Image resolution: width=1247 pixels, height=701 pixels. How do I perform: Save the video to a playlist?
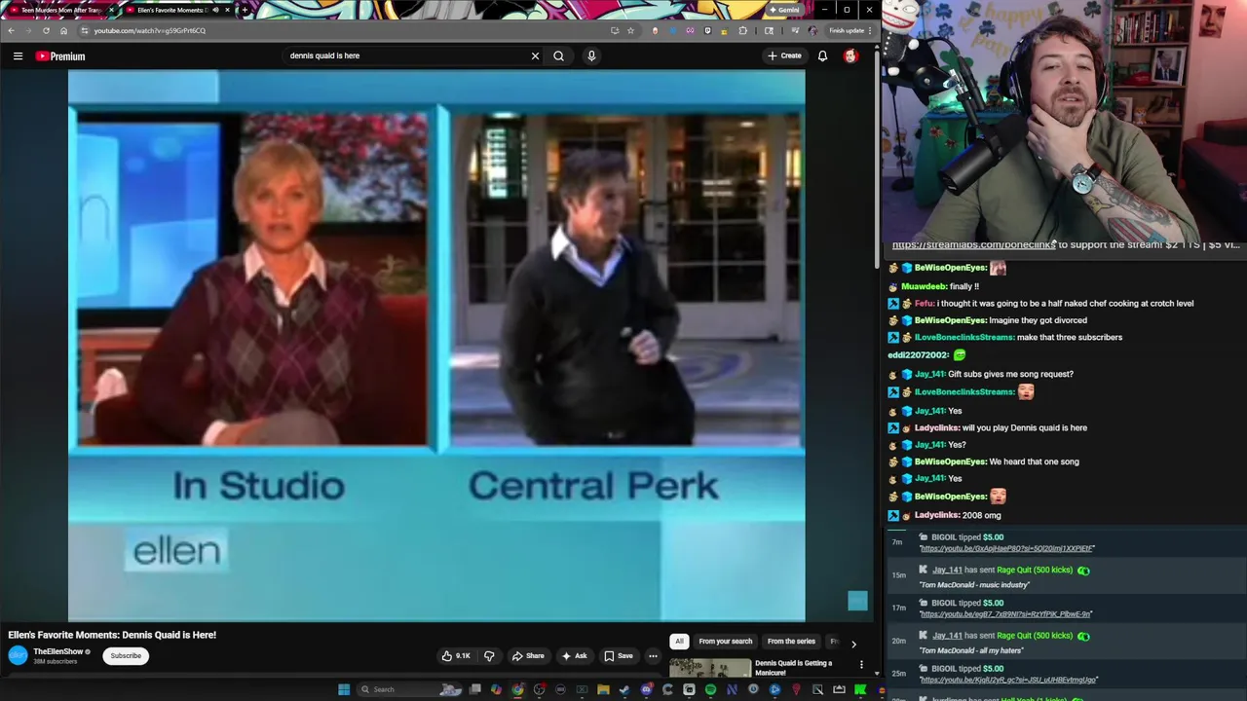(x=619, y=655)
